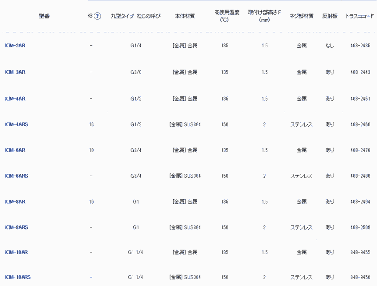The height and width of the screenshot is (286, 377).
Task: Select the Trusco code 848-9456 cell
Action: [x=360, y=277]
